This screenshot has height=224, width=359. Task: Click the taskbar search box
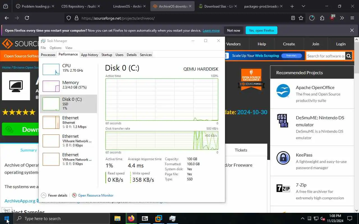[62, 218]
